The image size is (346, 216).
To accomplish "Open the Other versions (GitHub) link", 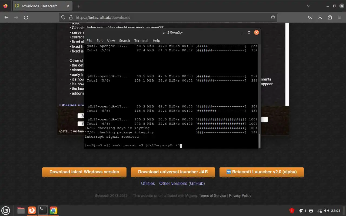I will [182, 183].
